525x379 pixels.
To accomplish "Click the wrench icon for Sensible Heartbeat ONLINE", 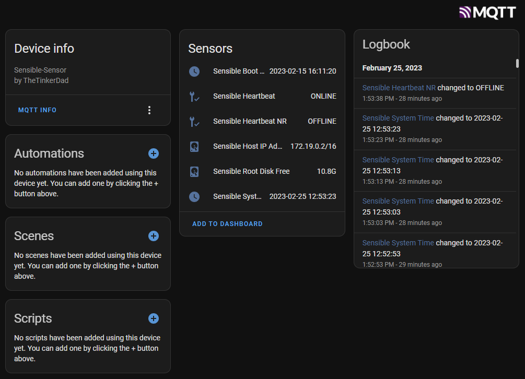I will pyautogui.click(x=194, y=97).
